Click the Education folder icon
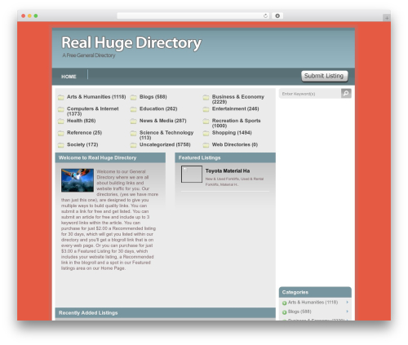Screen dimensions: 408x345 tap(133, 109)
